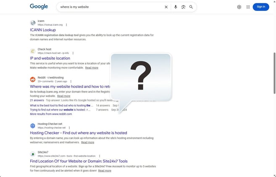Open IP and website location result
Image resolution: width=276 pixels, height=177 pixels.
point(50,58)
